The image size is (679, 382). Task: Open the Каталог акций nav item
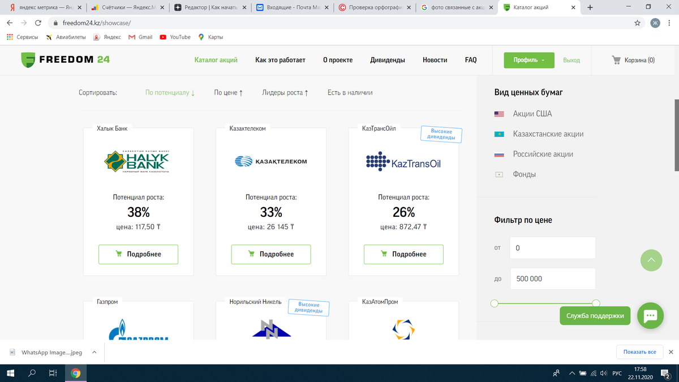[x=216, y=60]
